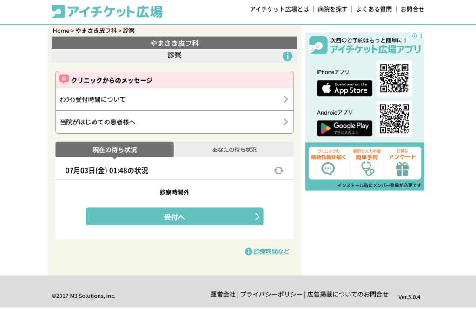Image resolution: width=476 pixels, height=309 pixels.
Task: Refresh the waiting status
Action: pyautogui.click(x=278, y=171)
